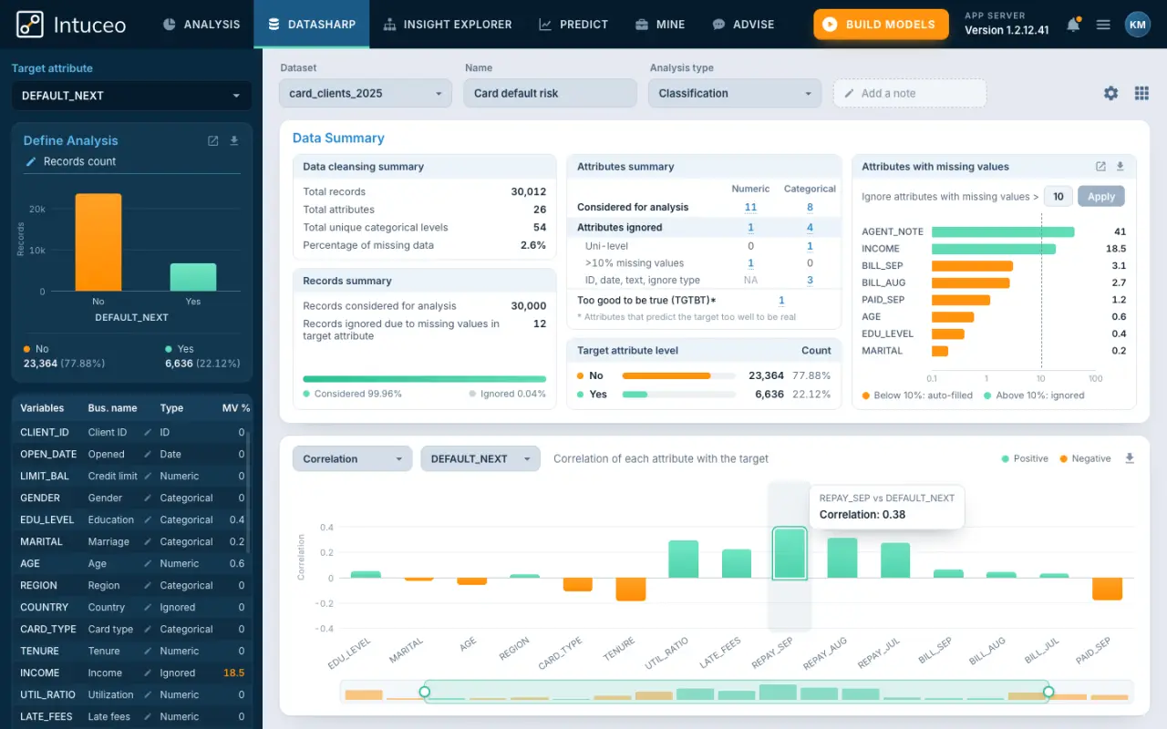The image size is (1167, 729).
Task: Grab the right handle of chart range slider
Action: click(1048, 692)
